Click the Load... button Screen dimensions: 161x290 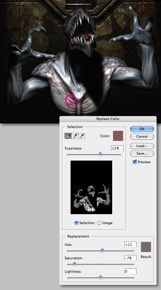click(x=142, y=146)
